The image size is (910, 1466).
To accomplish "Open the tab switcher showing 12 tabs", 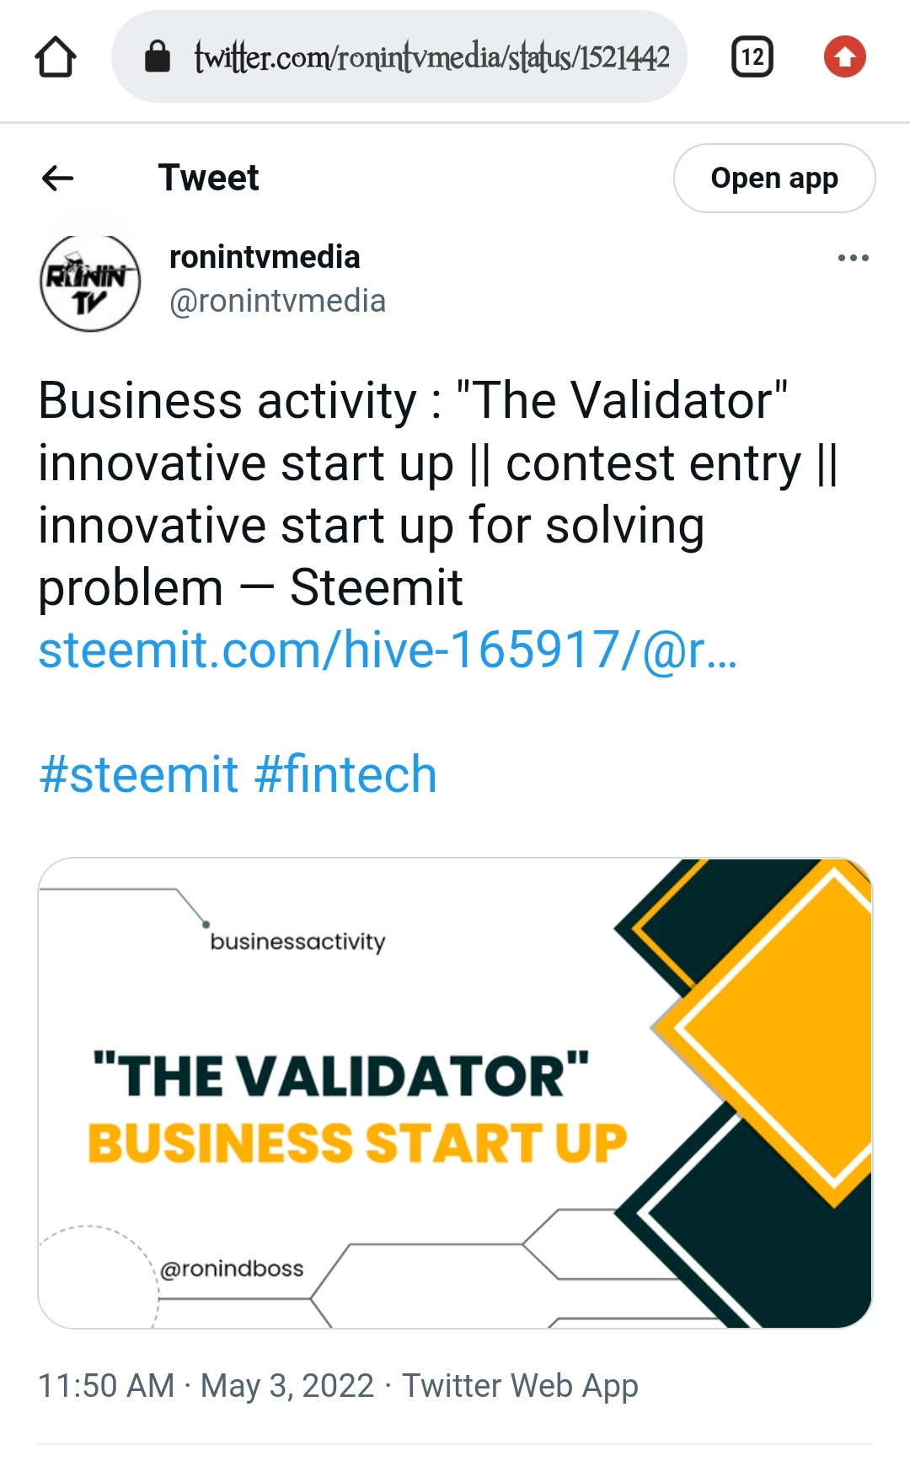I will tap(752, 57).
